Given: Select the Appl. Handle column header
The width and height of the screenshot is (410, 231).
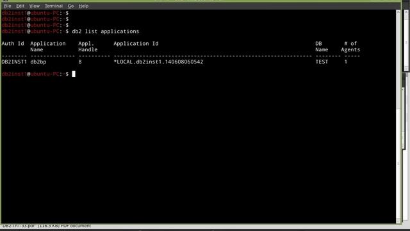Looking at the screenshot, I should (88, 47).
